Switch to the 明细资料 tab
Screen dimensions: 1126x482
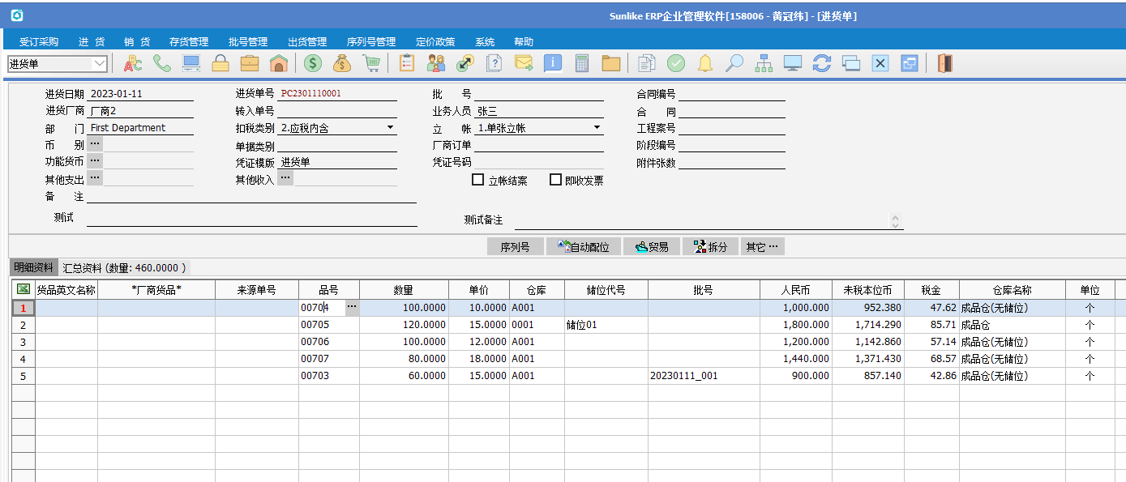click(33, 267)
